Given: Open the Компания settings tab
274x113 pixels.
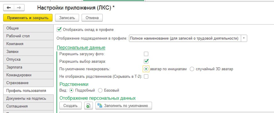Looking at the screenshot, I should [28, 44].
